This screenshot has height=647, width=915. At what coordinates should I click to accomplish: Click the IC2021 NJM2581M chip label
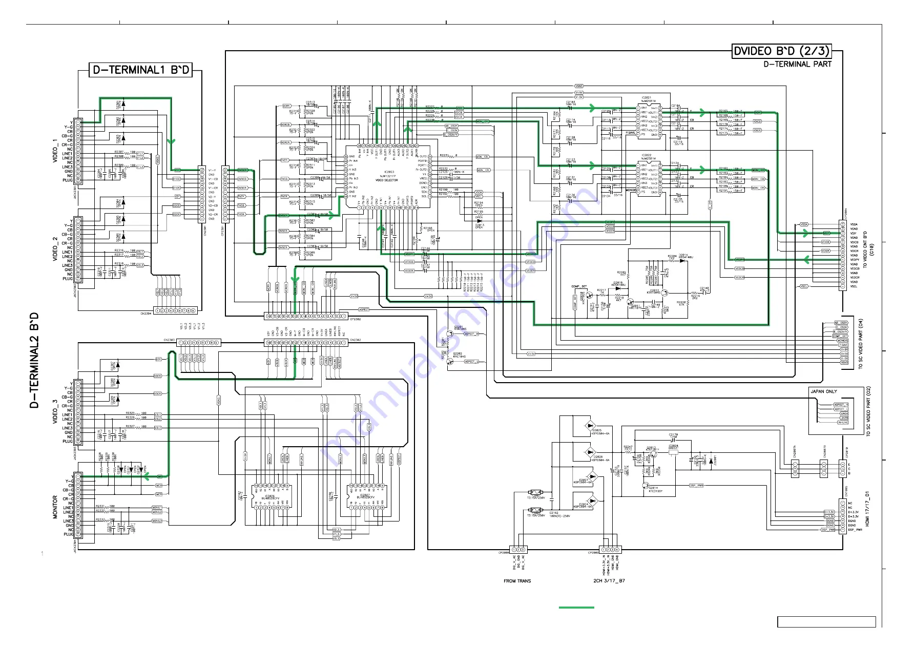(x=648, y=99)
